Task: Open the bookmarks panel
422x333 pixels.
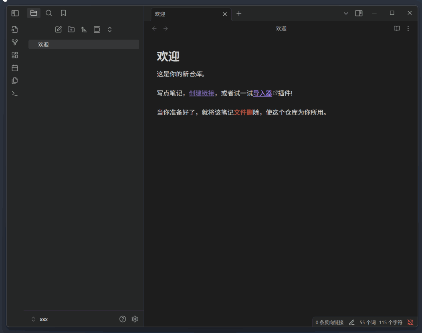Action: coord(63,13)
